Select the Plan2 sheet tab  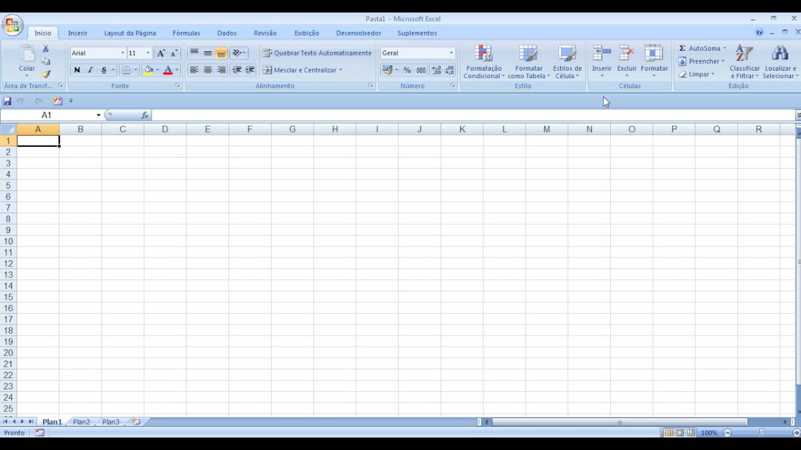81,422
